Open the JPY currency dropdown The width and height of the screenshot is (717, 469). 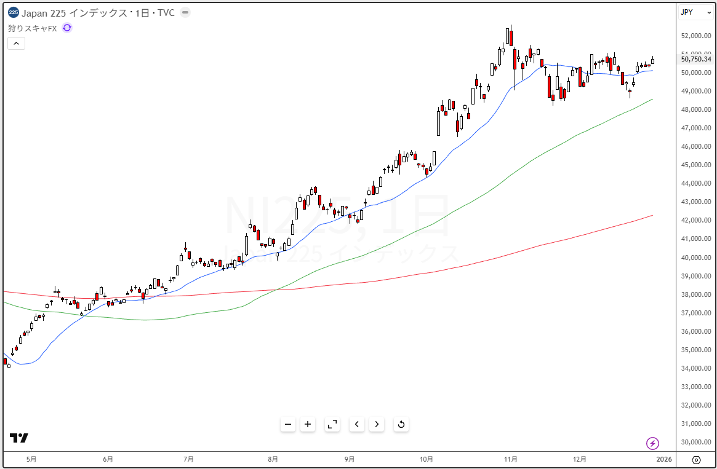(695, 12)
